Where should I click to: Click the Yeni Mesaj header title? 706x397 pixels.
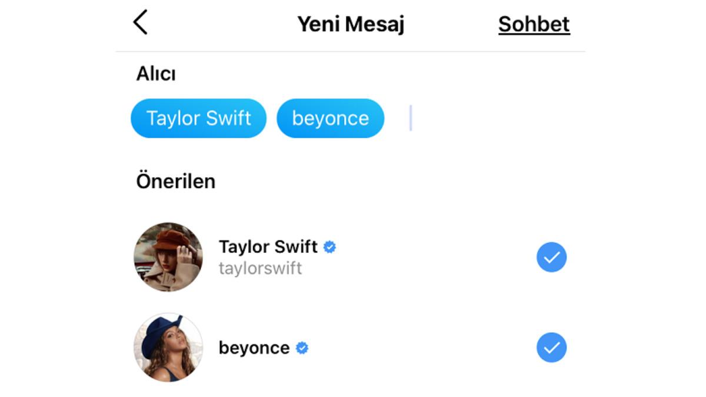pos(351,24)
